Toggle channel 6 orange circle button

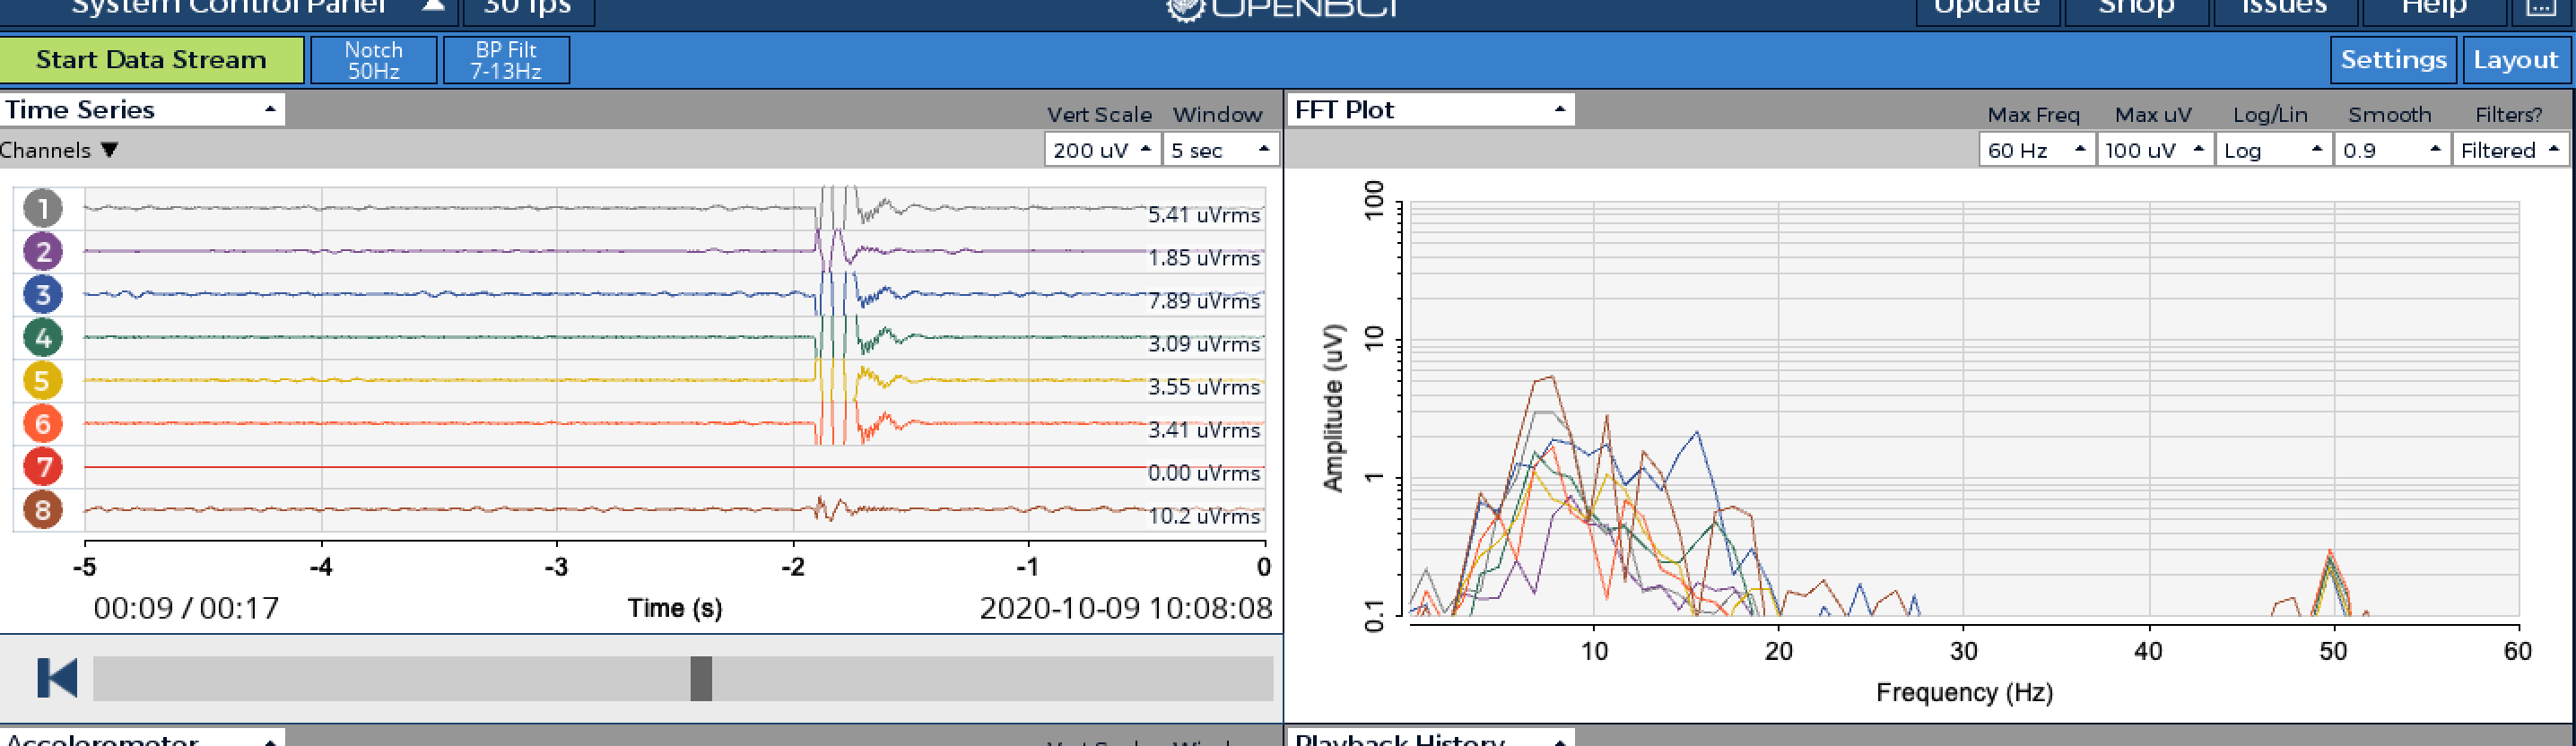point(43,423)
